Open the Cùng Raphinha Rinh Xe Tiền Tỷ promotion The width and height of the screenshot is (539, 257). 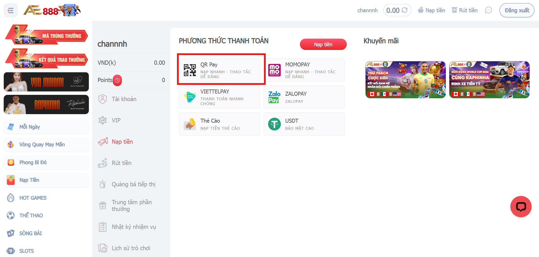(489, 80)
